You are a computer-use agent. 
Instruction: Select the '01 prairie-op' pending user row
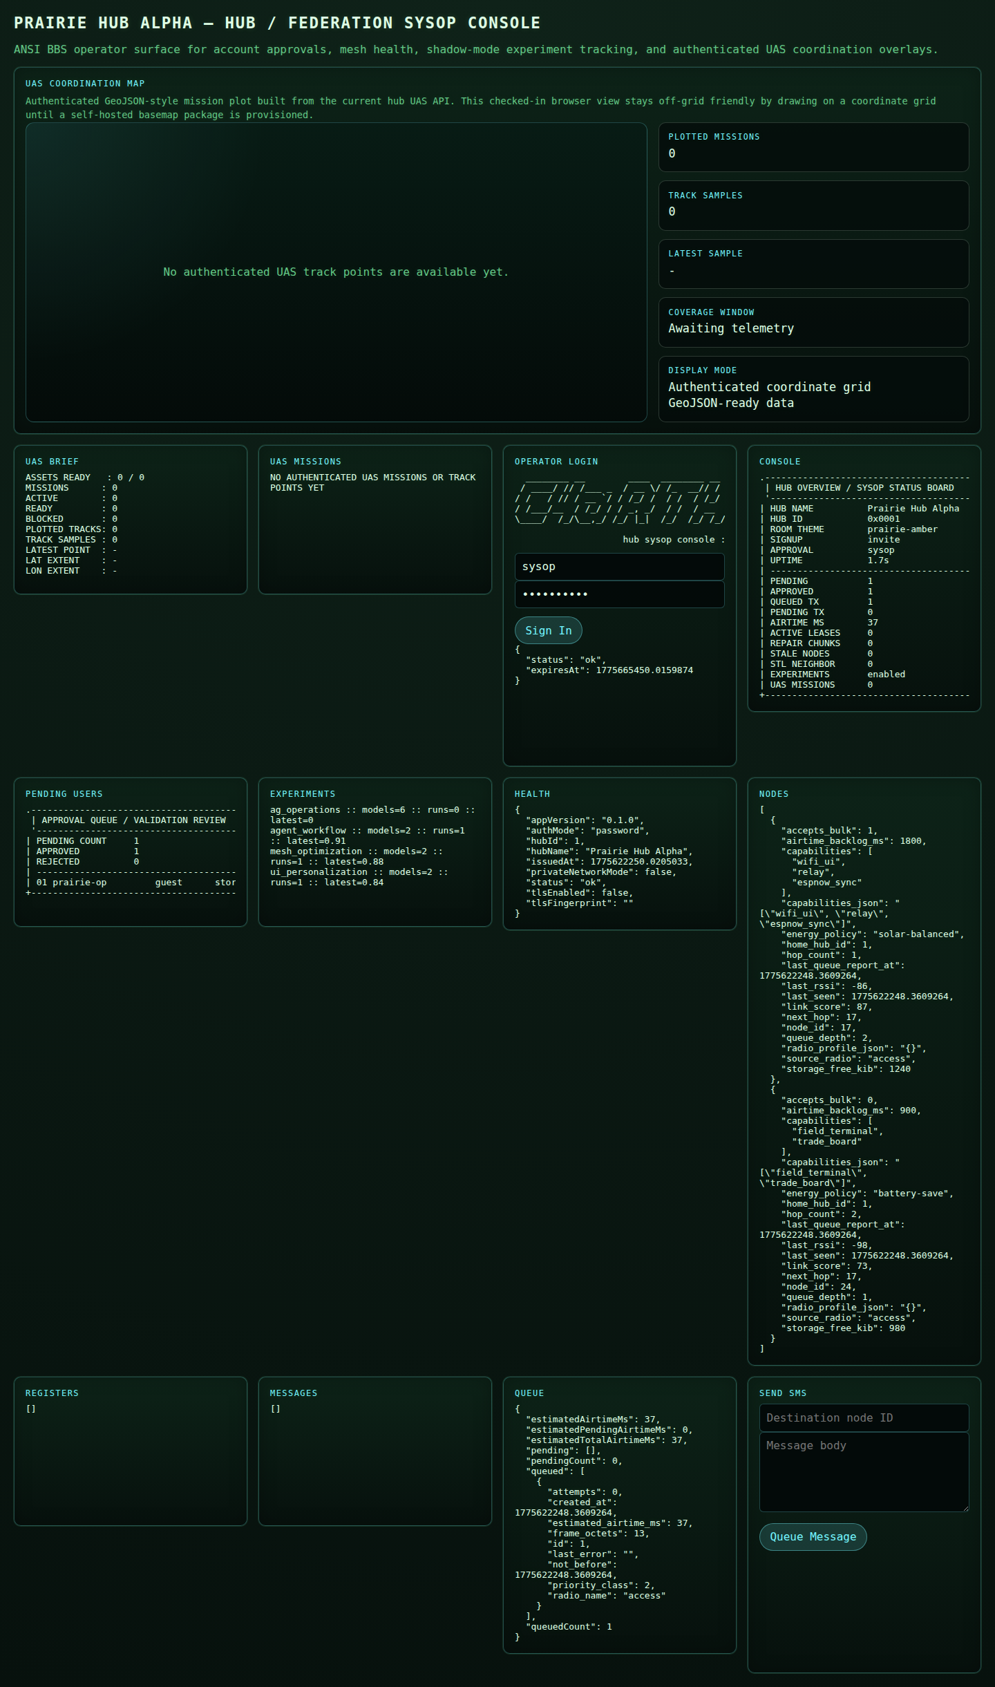tap(131, 883)
